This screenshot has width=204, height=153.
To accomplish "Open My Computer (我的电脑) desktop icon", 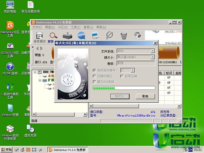I will (x=10, y=7).
